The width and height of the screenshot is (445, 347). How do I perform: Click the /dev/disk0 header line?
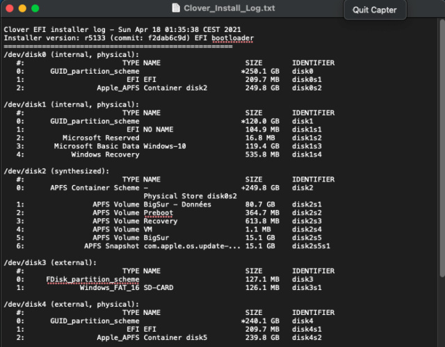[72, 54]
